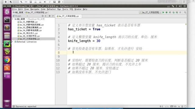Click the line:column indicator 8:1
Screen dimensions: 195x109
click(x=161, y=106)
